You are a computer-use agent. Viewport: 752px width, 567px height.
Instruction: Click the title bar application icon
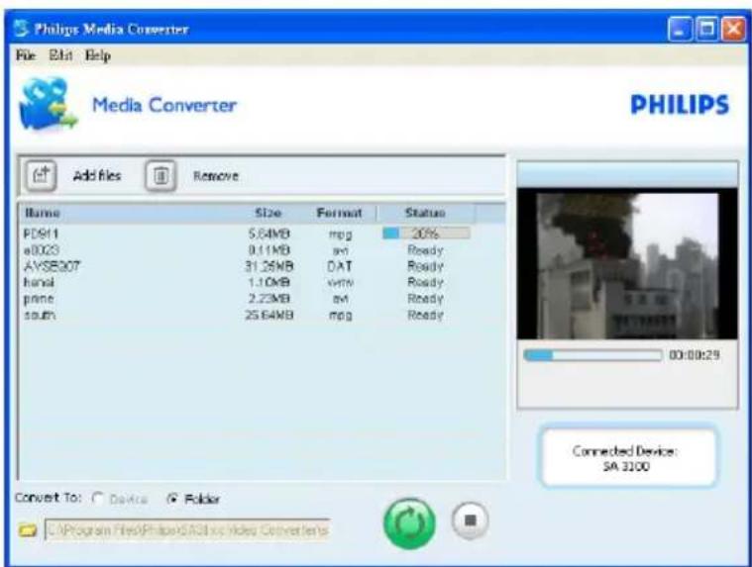click(x=21, y=29)
